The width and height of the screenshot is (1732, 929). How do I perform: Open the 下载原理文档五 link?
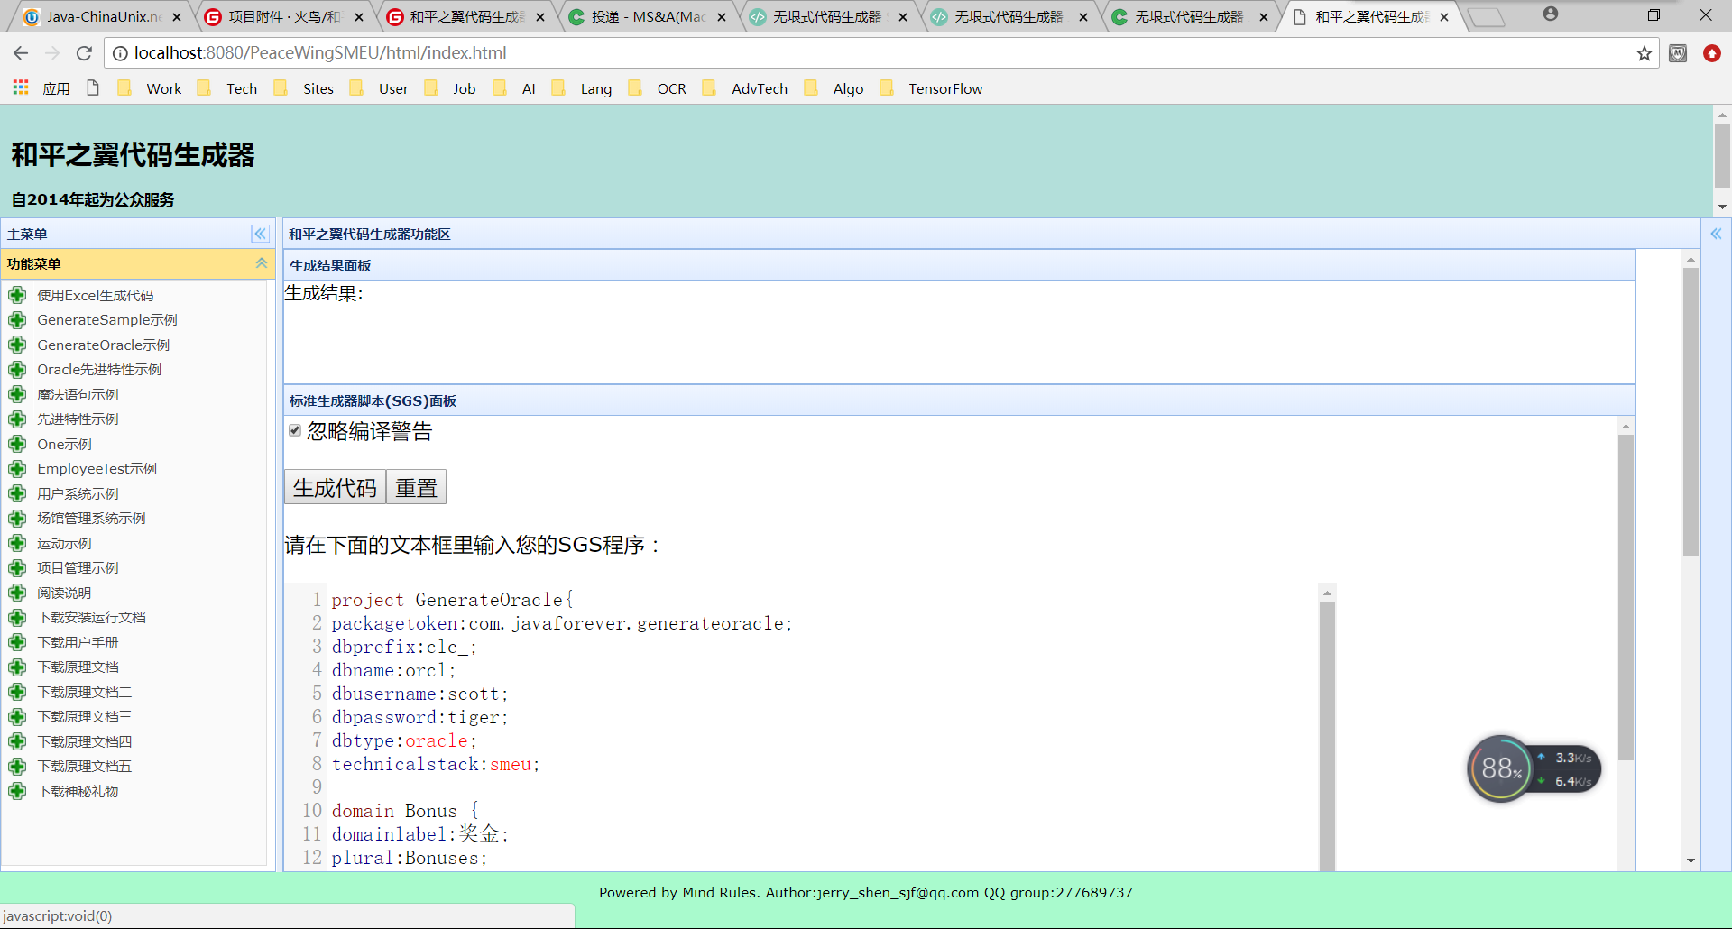85,767
